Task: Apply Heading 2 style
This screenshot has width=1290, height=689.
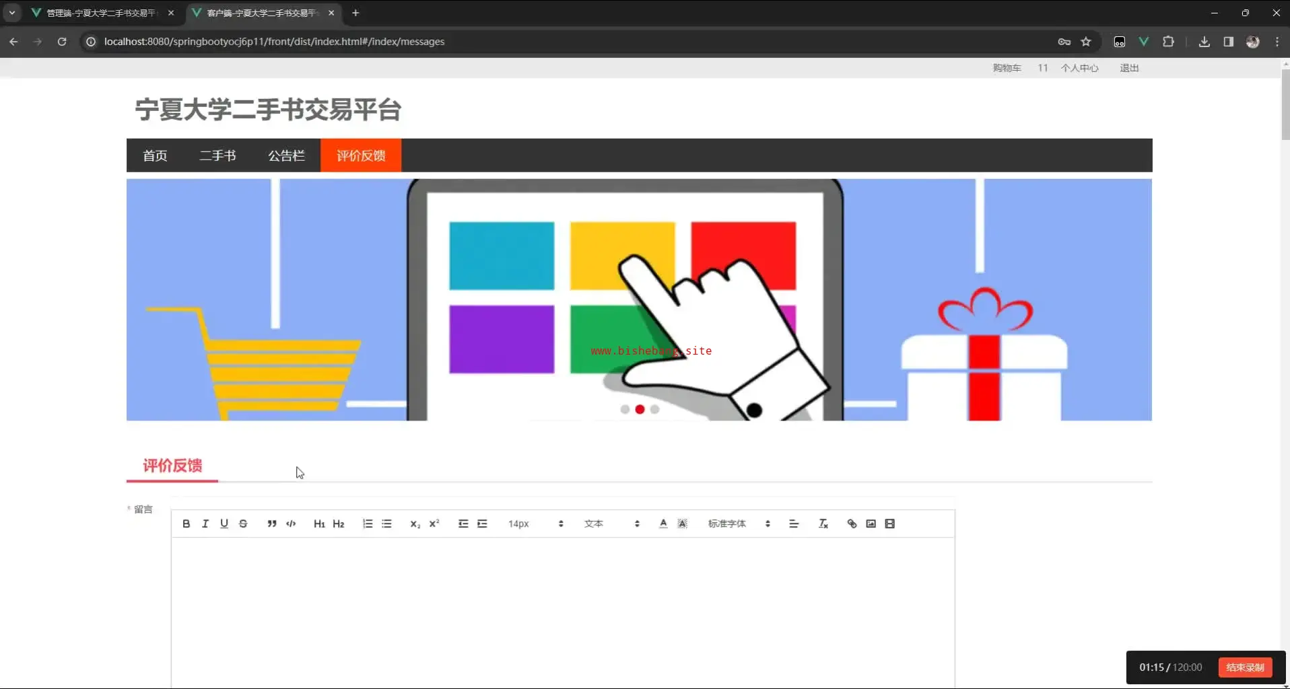Action: [339, 523]
